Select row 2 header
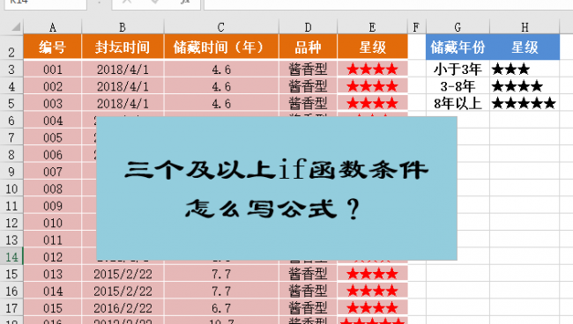 (x=11, y=48)
